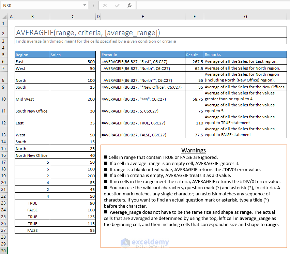Image resolution: width=290 pixels, height=254 pixels.
Task: Select the Sales cell with value 40
Action: point(73,155)
